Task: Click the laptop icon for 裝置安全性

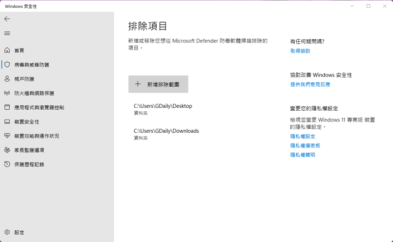Action: (7, 121)
